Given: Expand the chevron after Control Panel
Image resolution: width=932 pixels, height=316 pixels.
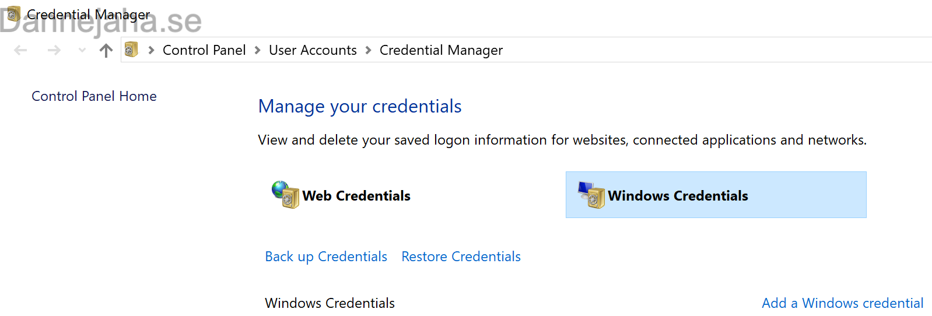Looking at the screenshot, I should point(257,50).
